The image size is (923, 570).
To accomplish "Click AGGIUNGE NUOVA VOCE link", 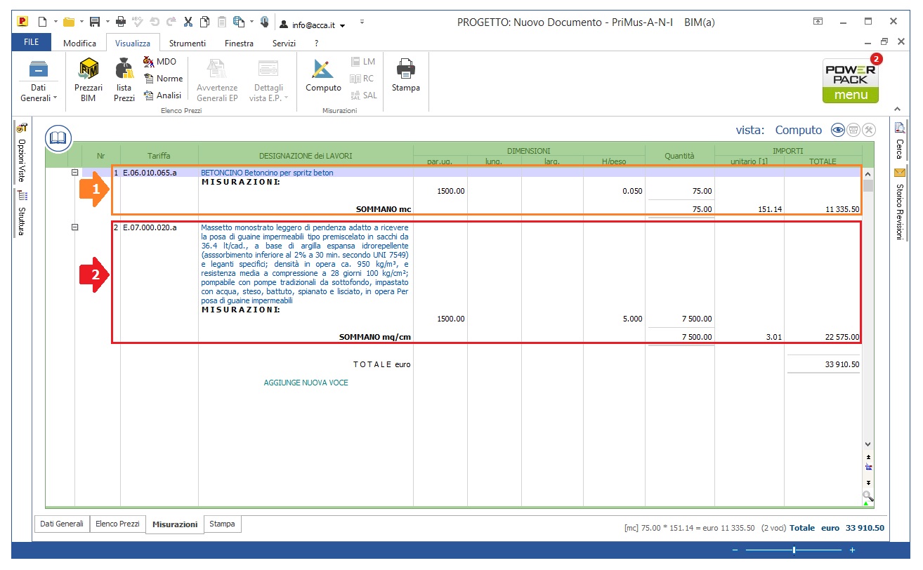I will (x=306, y=383).
